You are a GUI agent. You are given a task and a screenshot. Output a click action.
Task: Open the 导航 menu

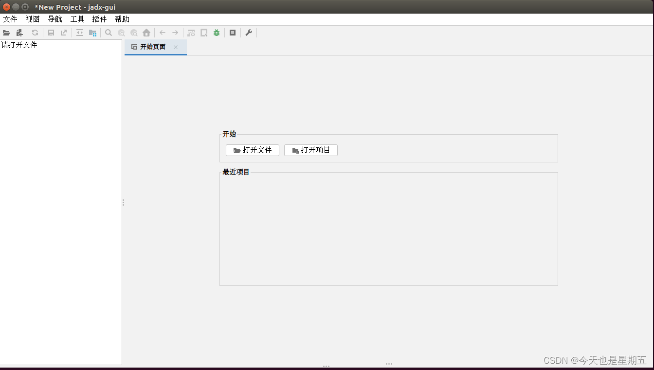pyautogui.click(x=55, y=19)
